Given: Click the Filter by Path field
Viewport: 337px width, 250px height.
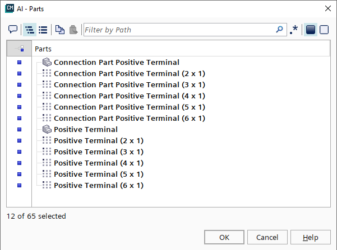Looking at the screenshot, I should (x=179, y=30).
